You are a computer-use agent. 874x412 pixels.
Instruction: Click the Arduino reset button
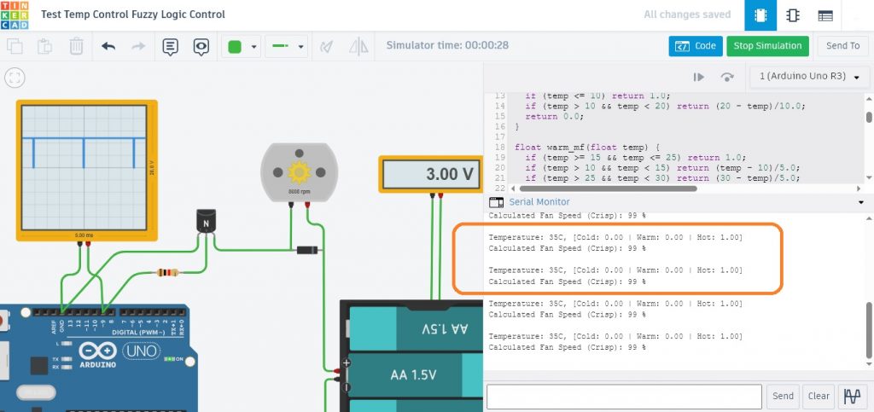(x=3, y=322)
